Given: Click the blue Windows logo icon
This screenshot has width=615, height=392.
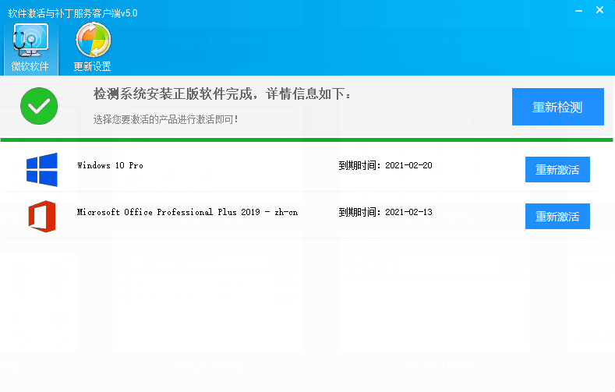Looking at the screenshot, I should tap(42, 169).
